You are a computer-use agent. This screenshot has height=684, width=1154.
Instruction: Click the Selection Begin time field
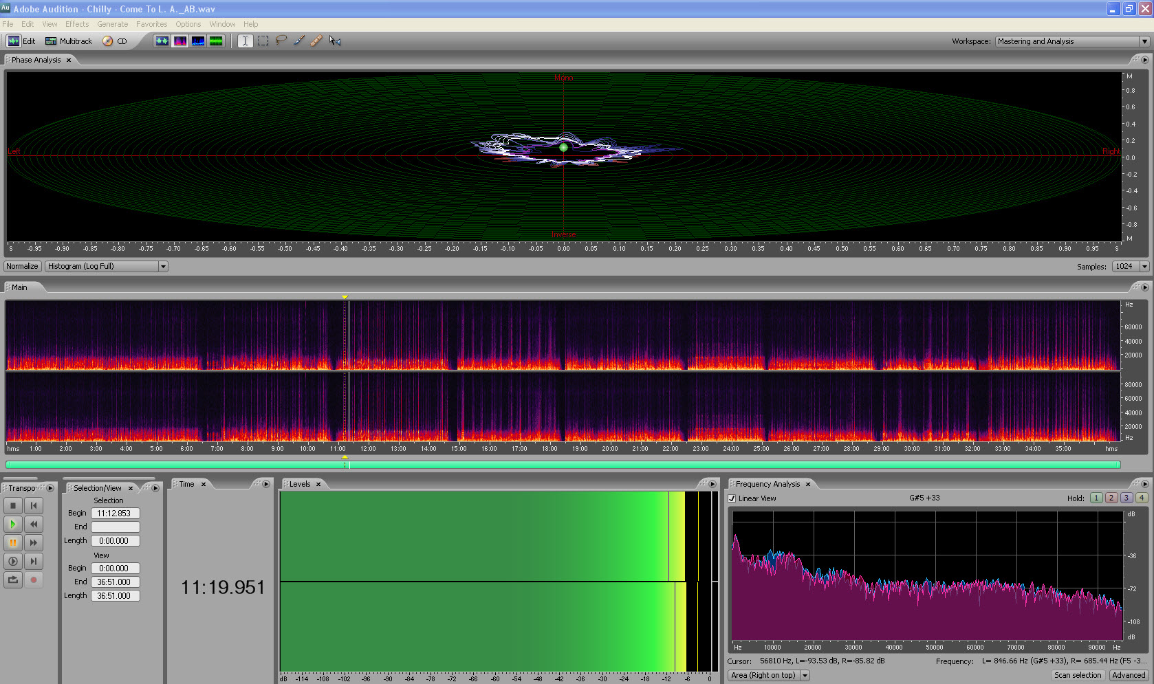115,513
